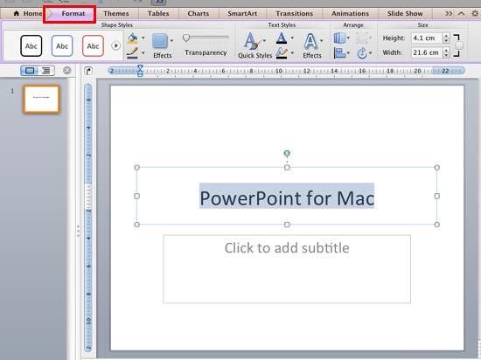Switch to slide thumbnails view
Screen dimensions: 481x360
30,71
